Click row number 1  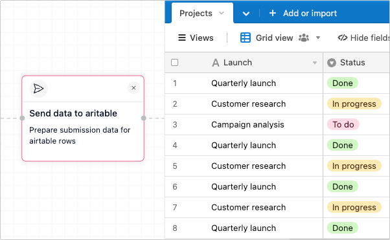click(175, 83)
